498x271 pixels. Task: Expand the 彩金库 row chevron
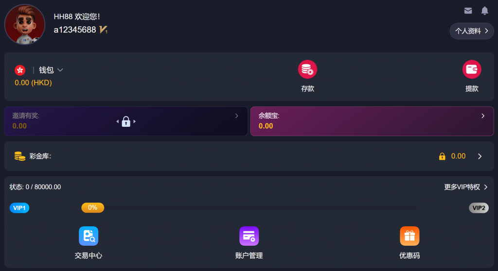click(480, 156)
